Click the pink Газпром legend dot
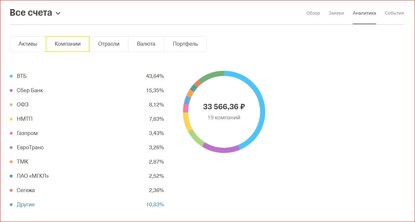The image size is (415, 222). tap(11, 133)
